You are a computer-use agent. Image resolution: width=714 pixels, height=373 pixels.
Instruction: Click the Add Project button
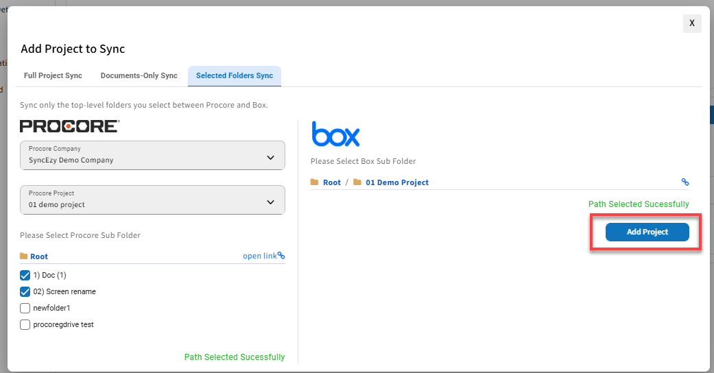(647, 232)
